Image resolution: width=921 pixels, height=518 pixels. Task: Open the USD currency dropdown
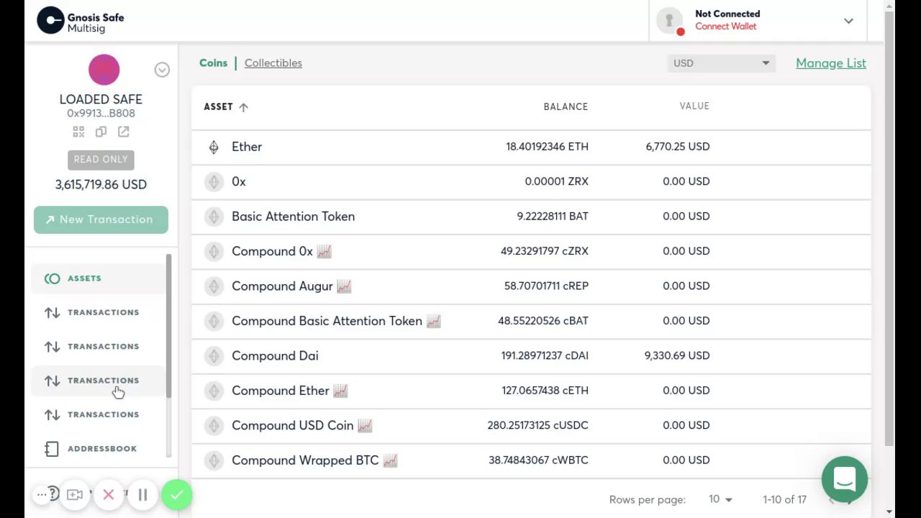[721, 63]
